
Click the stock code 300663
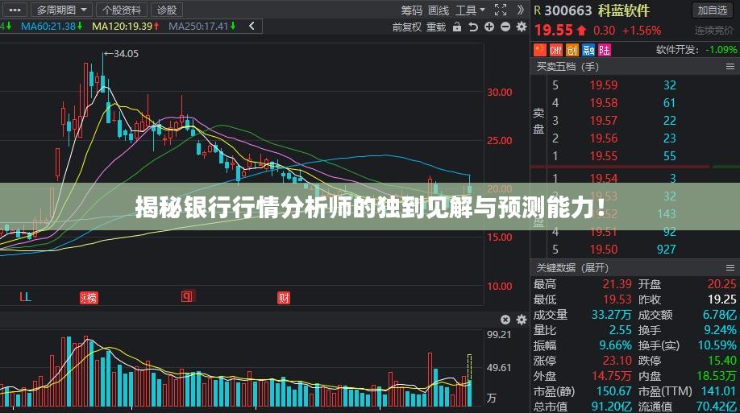click(568, 10)
